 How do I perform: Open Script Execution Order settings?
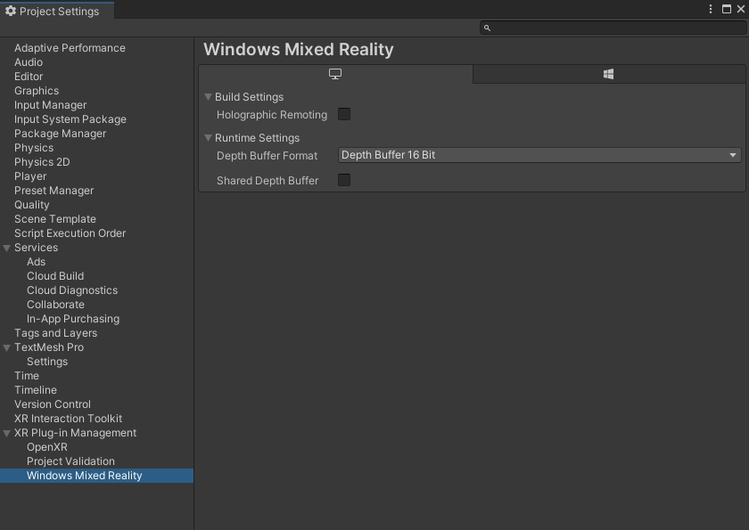tap(70, 233)
